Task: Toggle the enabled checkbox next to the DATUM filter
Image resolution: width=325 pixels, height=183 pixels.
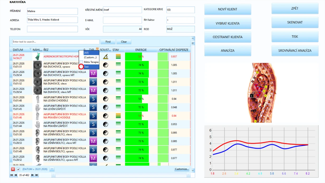Action: point(18,169)
